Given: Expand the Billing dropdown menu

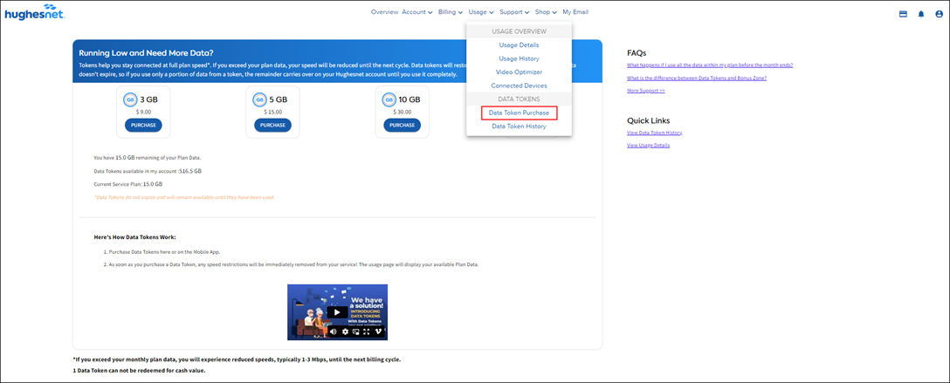Looking at the screenshot, I should [x=450, y=12].
